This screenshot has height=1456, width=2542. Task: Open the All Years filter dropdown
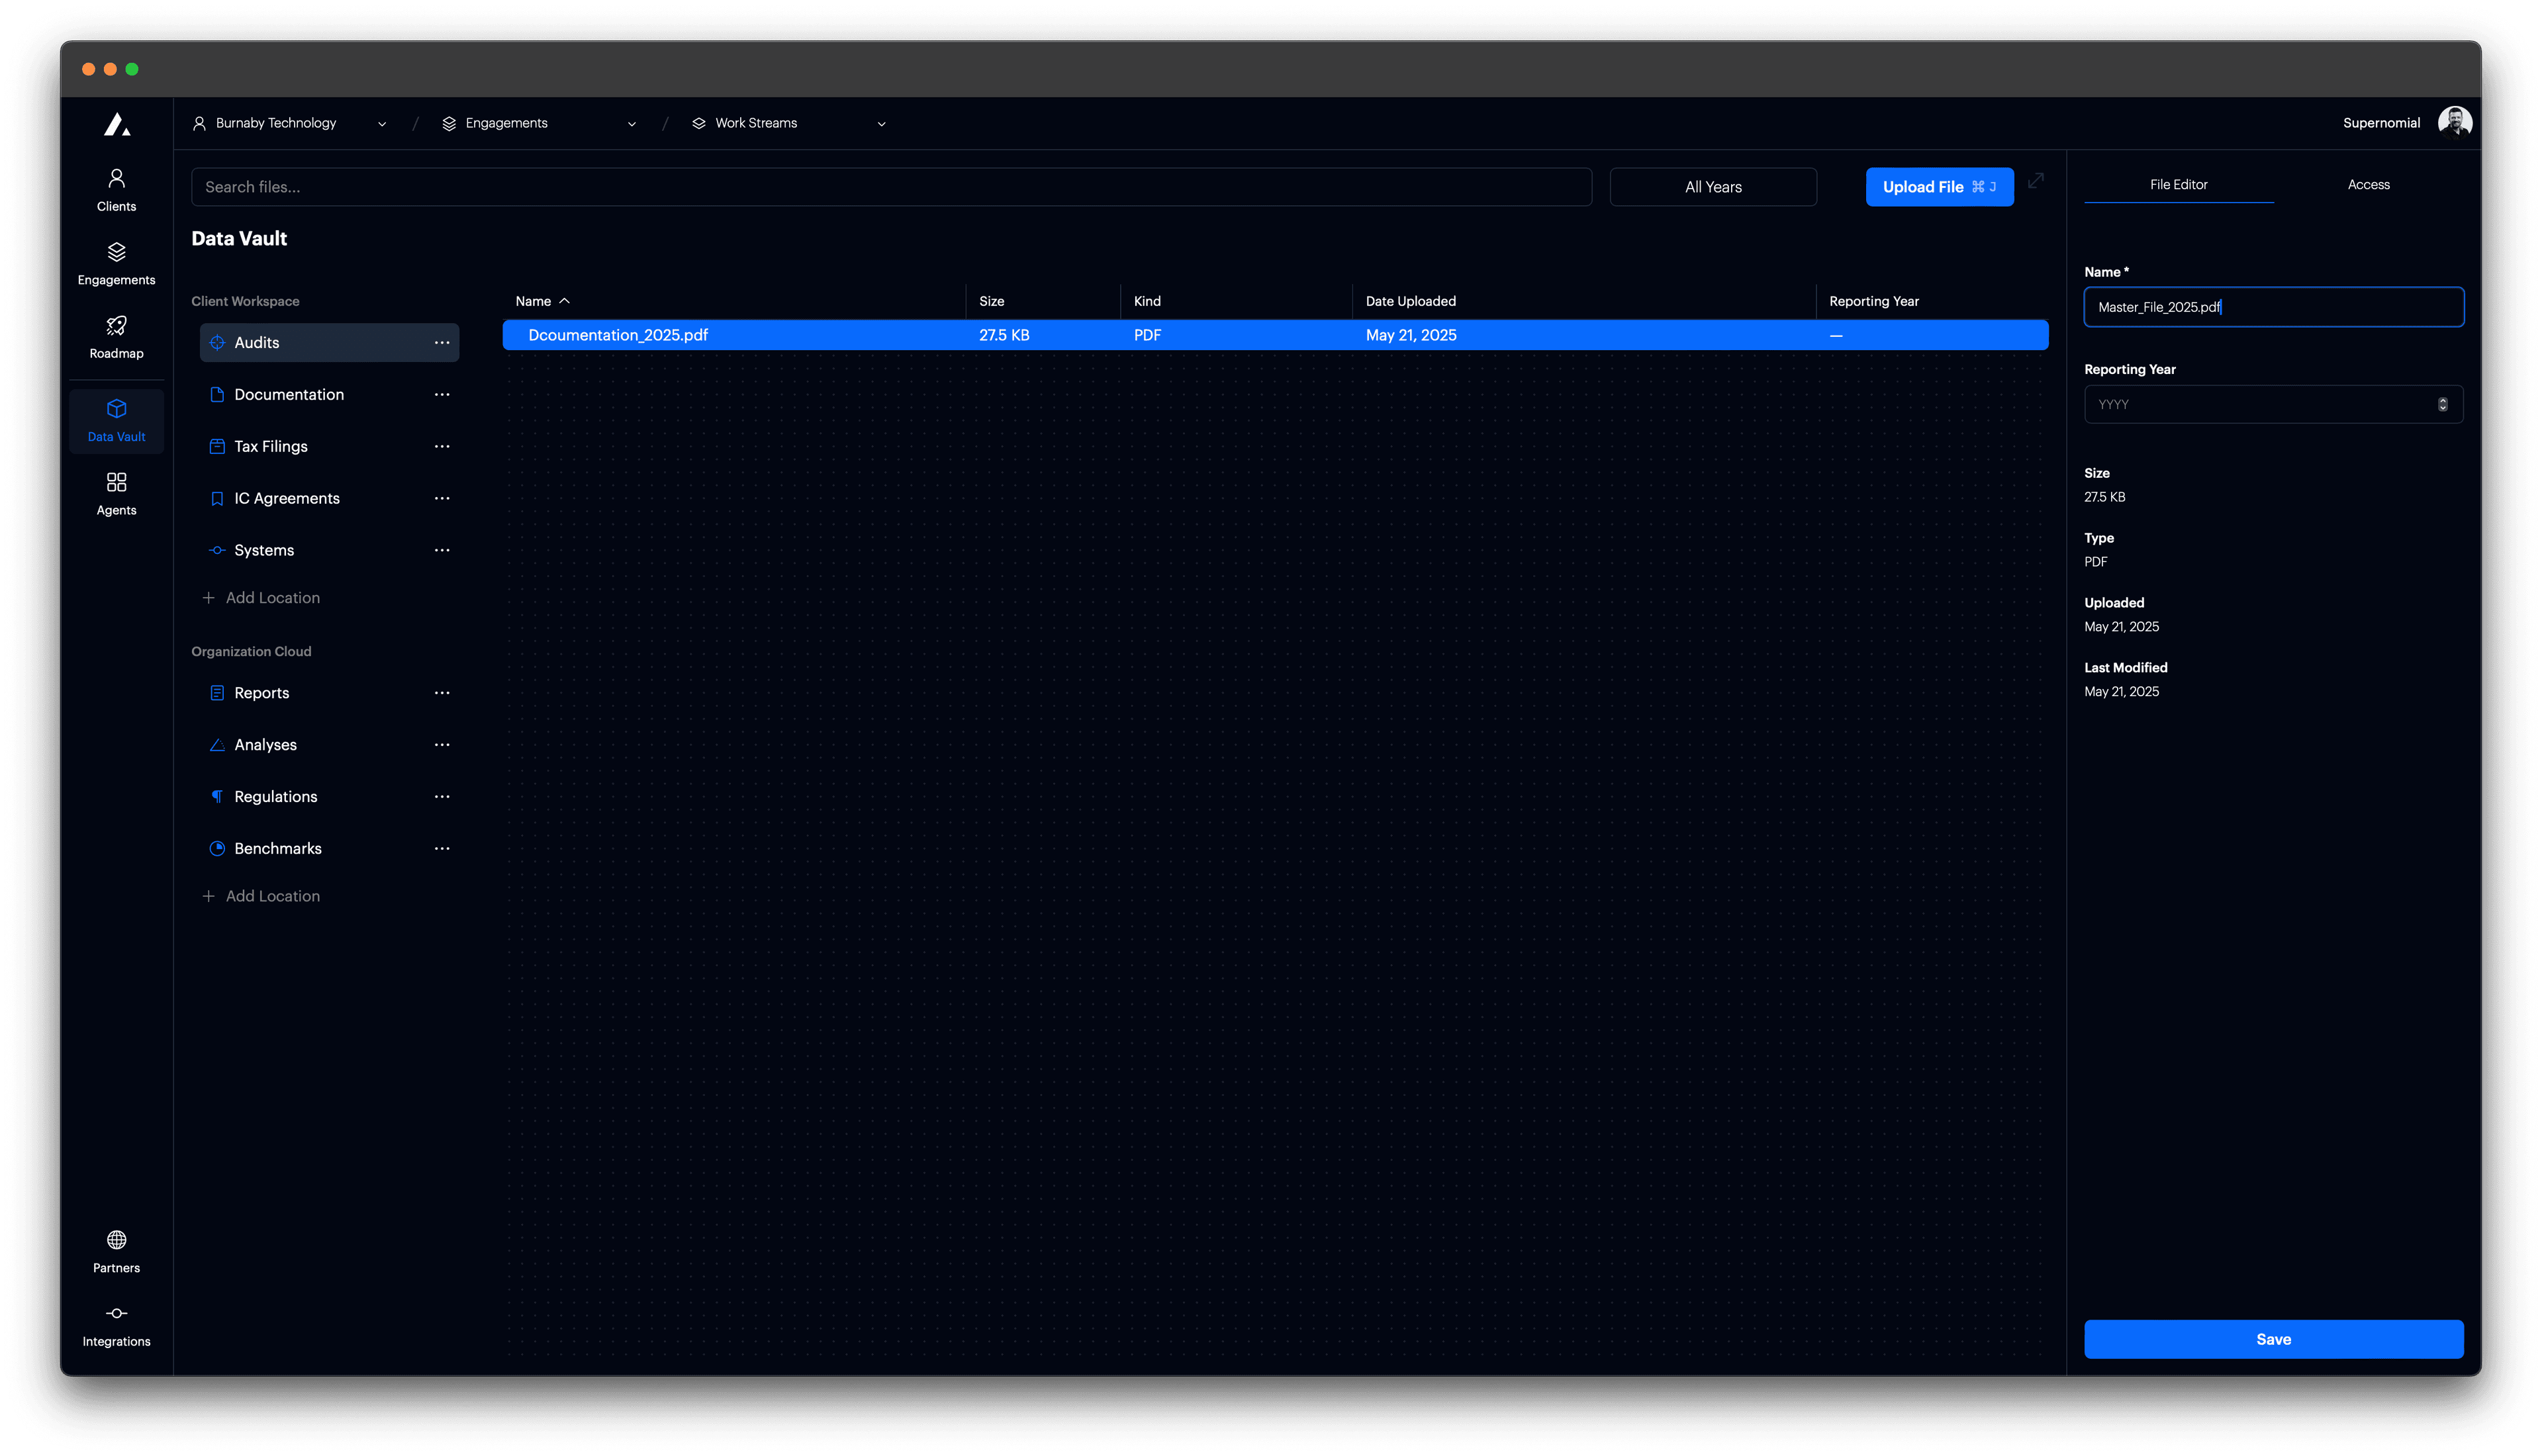pyautogui.click(x=1712, y=186)
